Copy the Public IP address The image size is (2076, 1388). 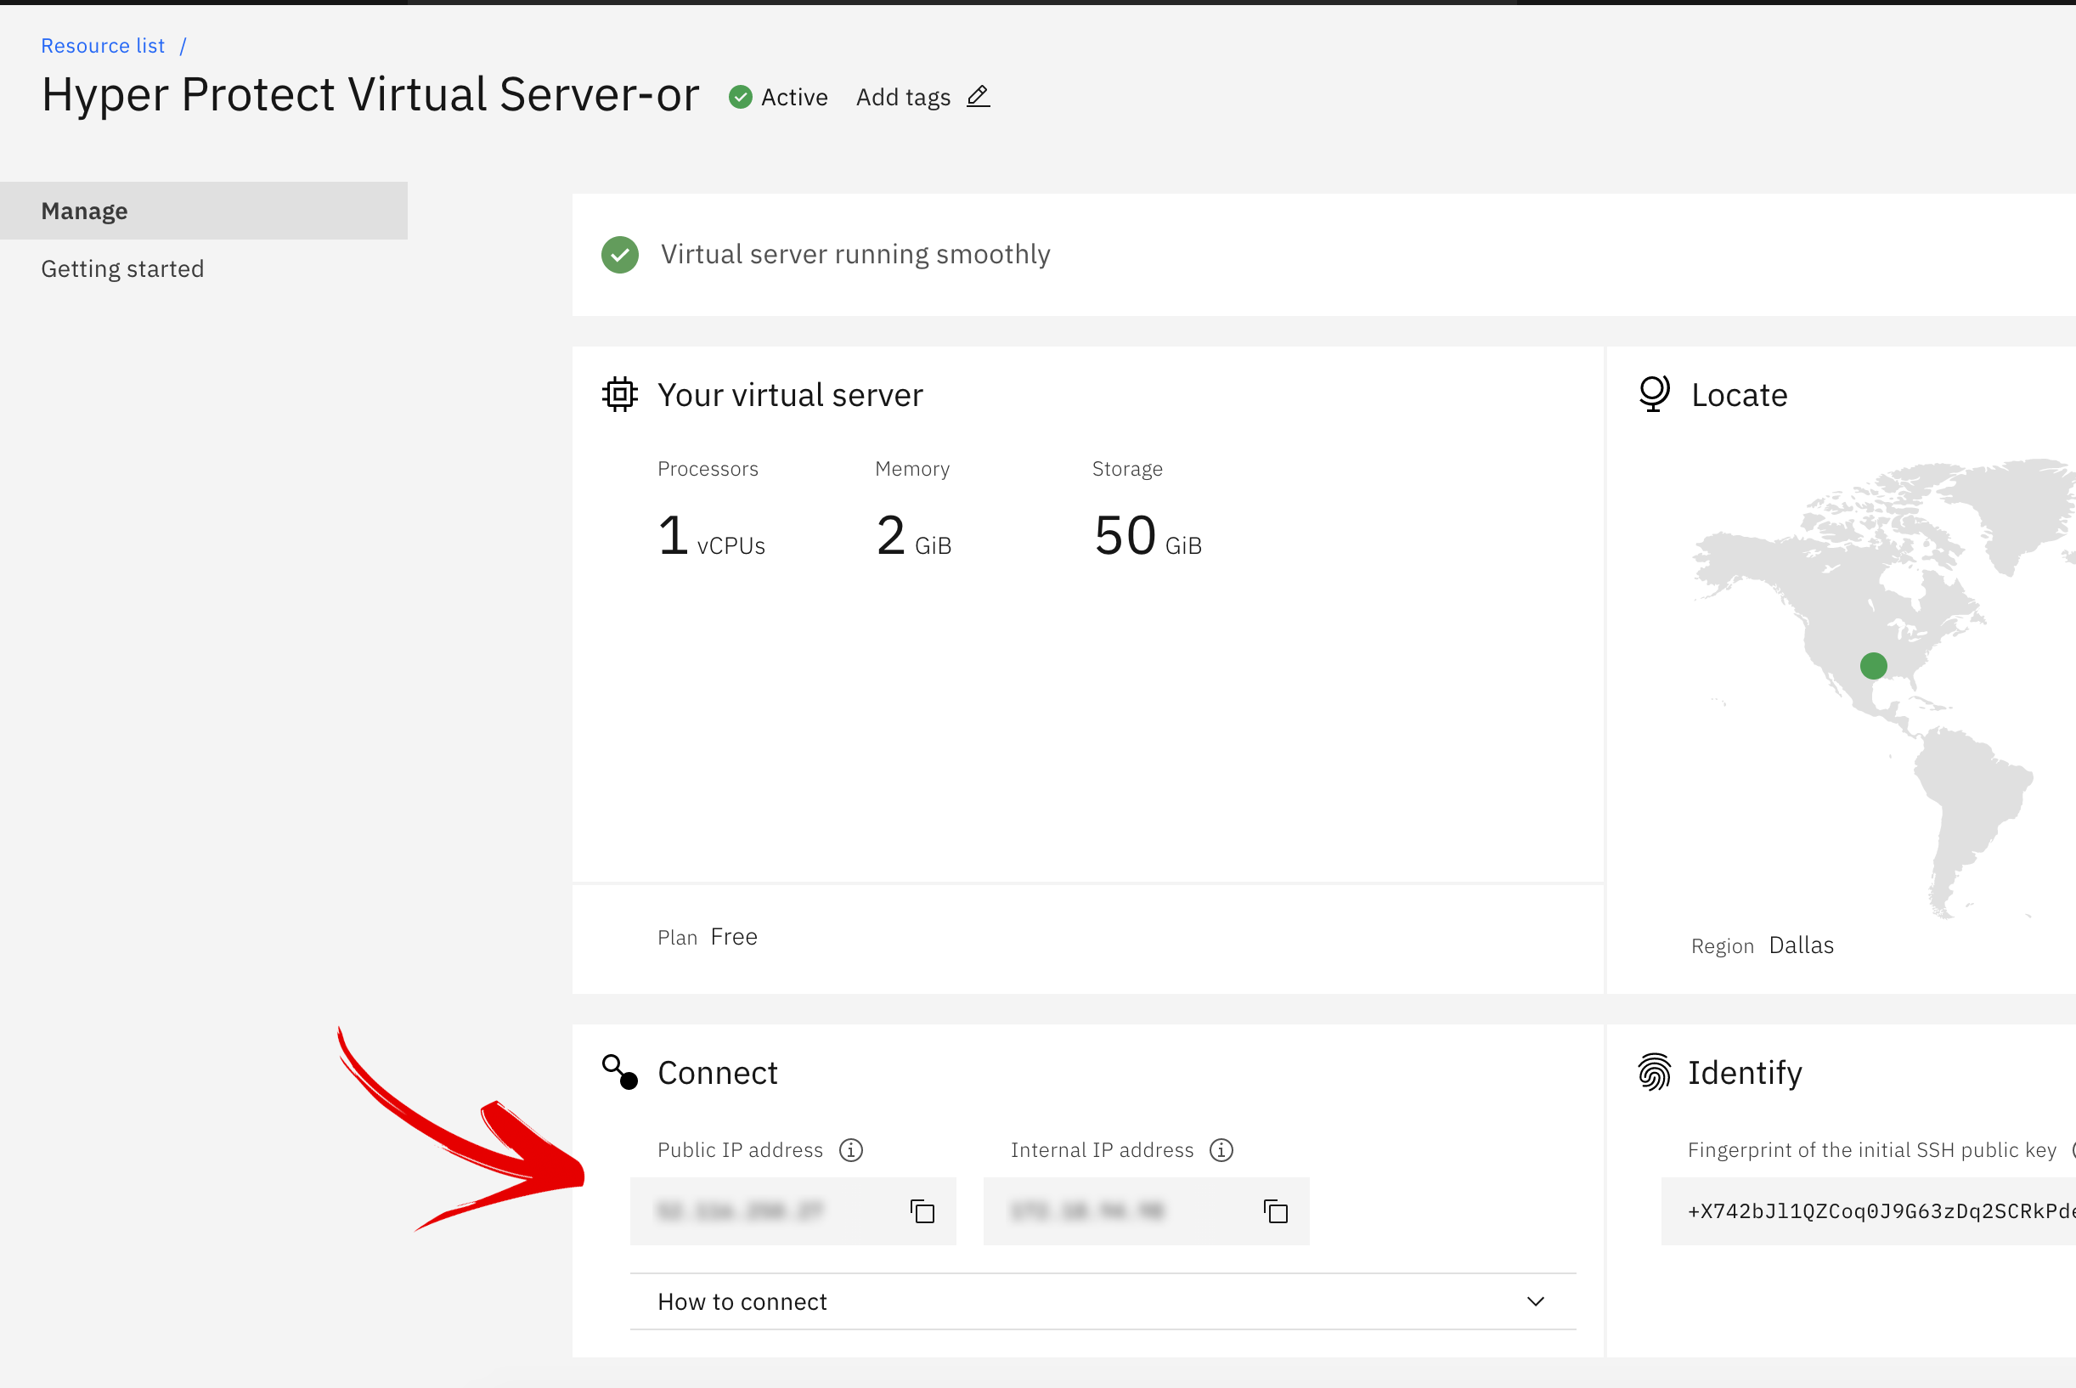tap(922, 1211)
